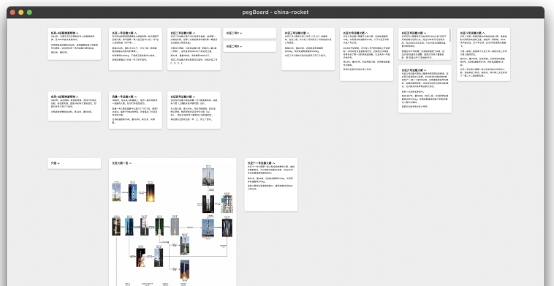Image resolution: width=554 pixels, height=286 pixels.
Task: Collapse the 长征二号运载火箭 card chevron
Action: (194, 33)
